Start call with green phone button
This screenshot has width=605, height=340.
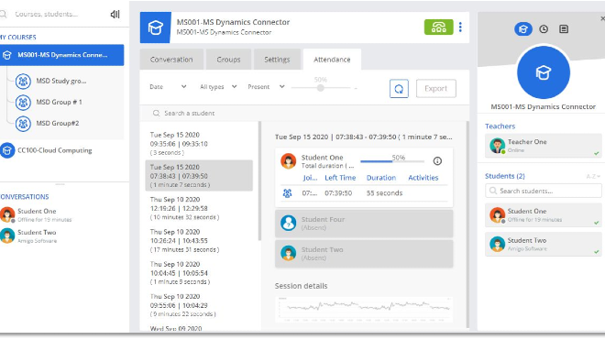[x=439, y=27]
